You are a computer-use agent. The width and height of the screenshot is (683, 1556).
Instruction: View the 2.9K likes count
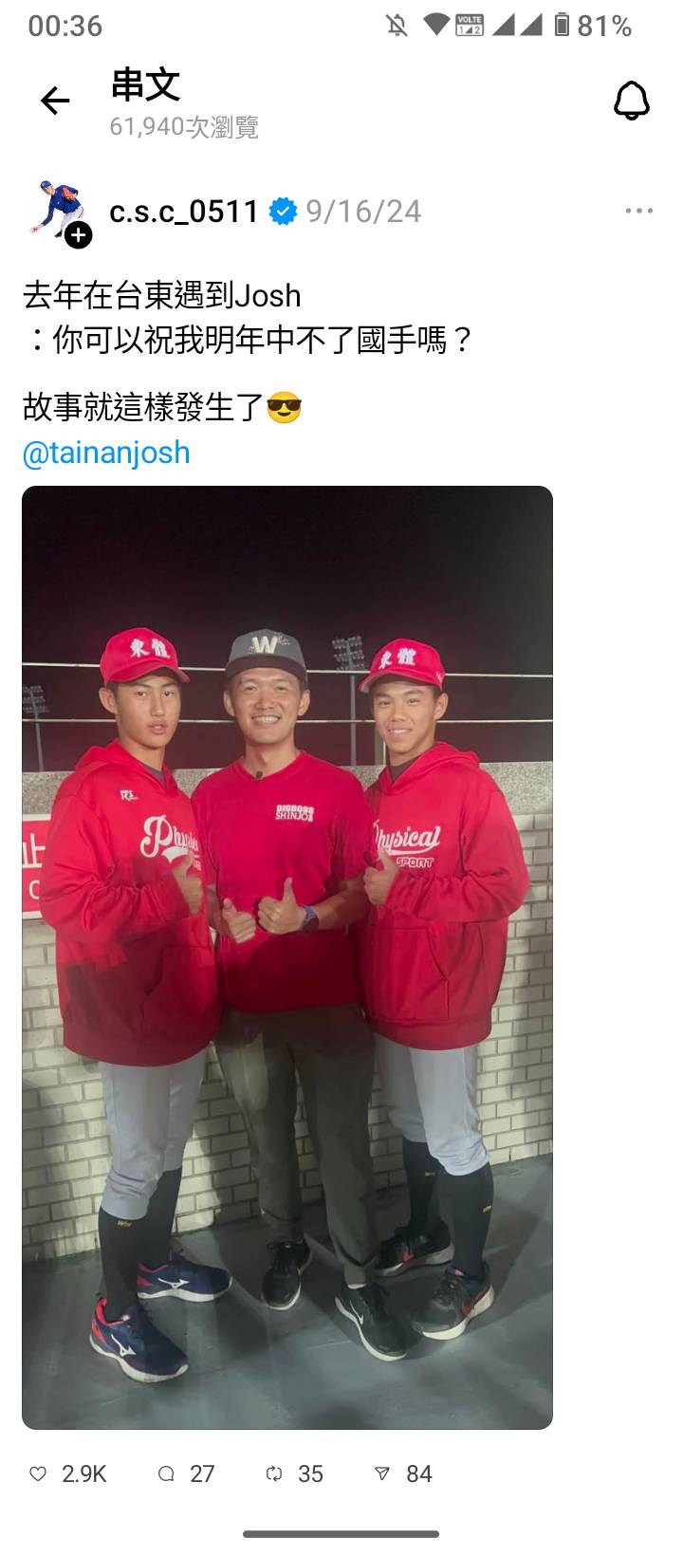pos(84,1473)
